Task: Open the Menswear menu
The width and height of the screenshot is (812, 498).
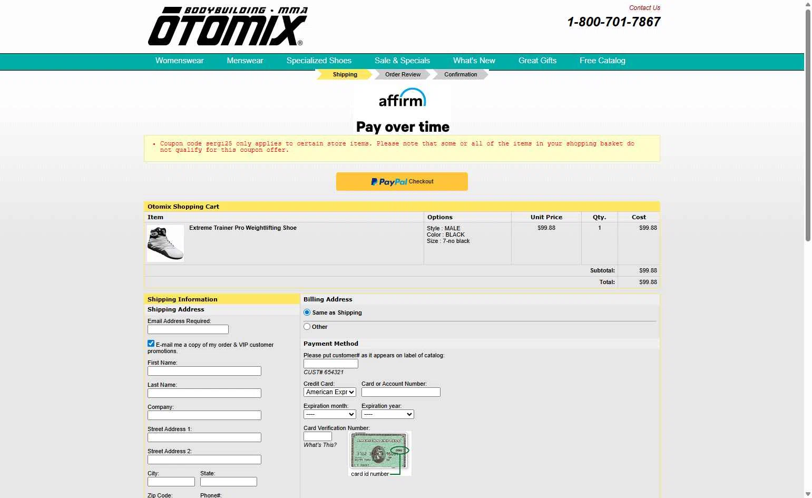Action: 245,61
